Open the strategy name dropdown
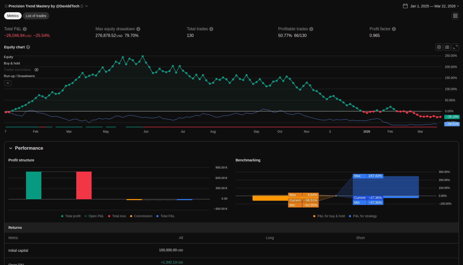Screen dimensions: 463x265 (86, 6)
